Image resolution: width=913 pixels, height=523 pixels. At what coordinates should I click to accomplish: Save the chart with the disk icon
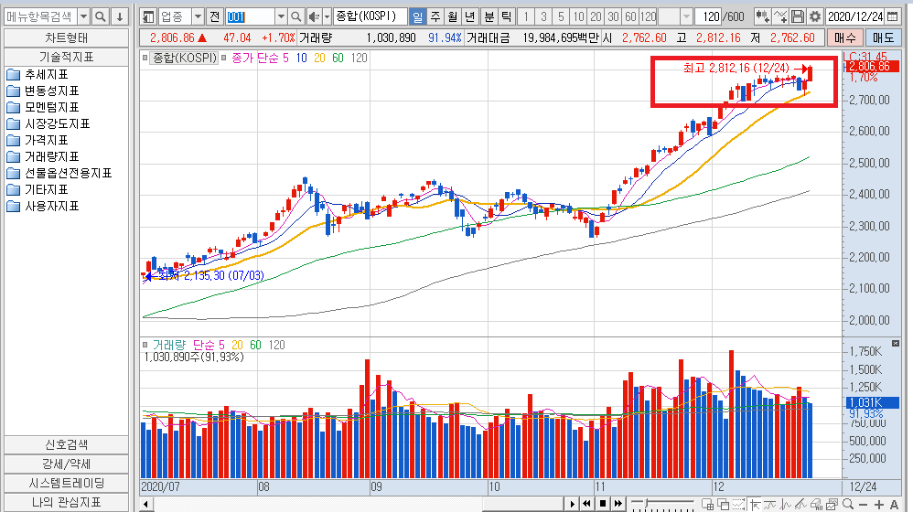[x=798, y=16]
